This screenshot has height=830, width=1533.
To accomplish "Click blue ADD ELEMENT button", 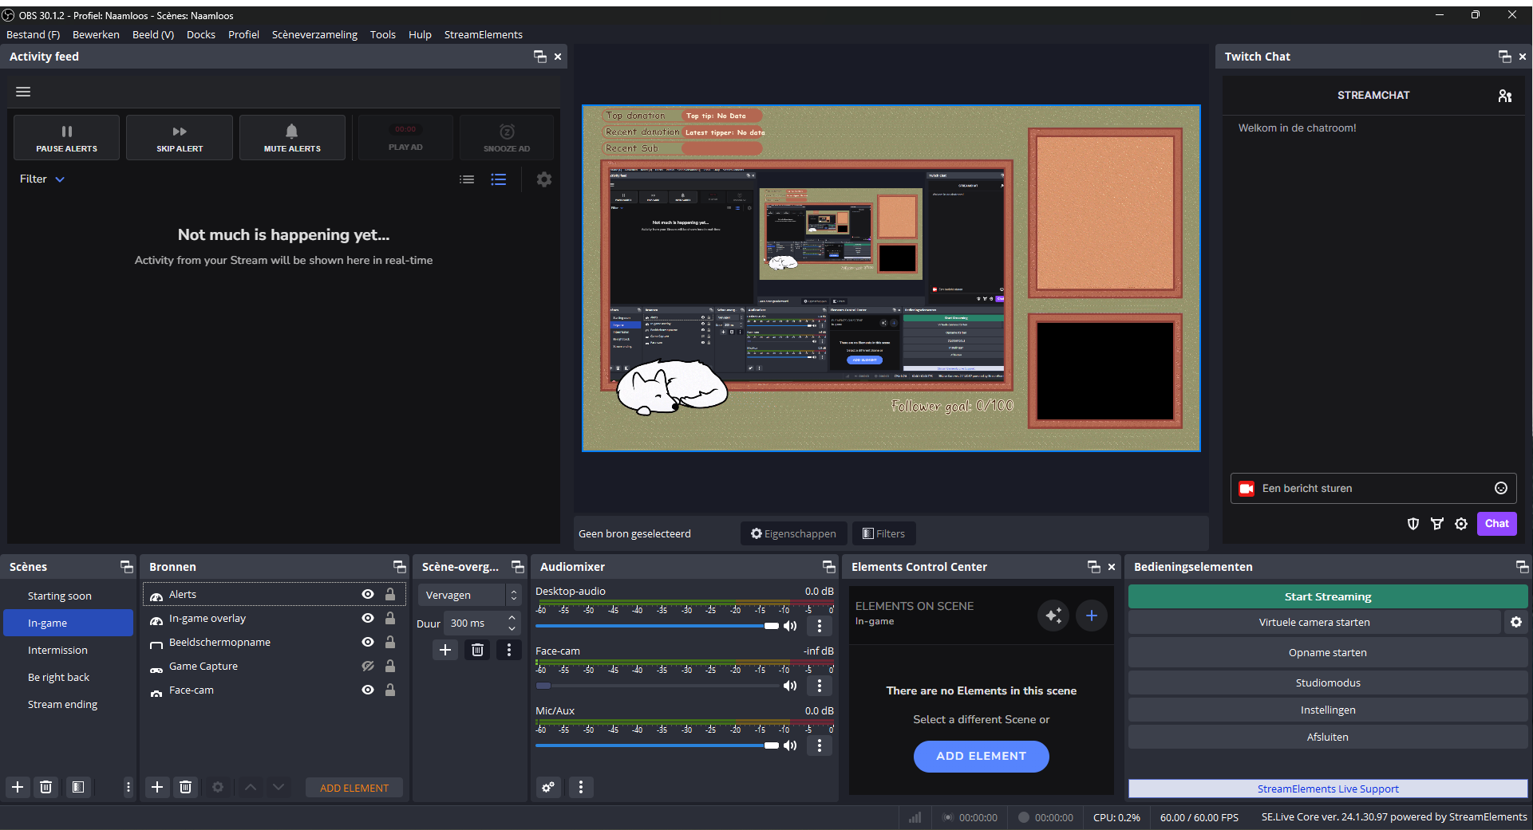I will pyautogui.click(x=982, y=756).
